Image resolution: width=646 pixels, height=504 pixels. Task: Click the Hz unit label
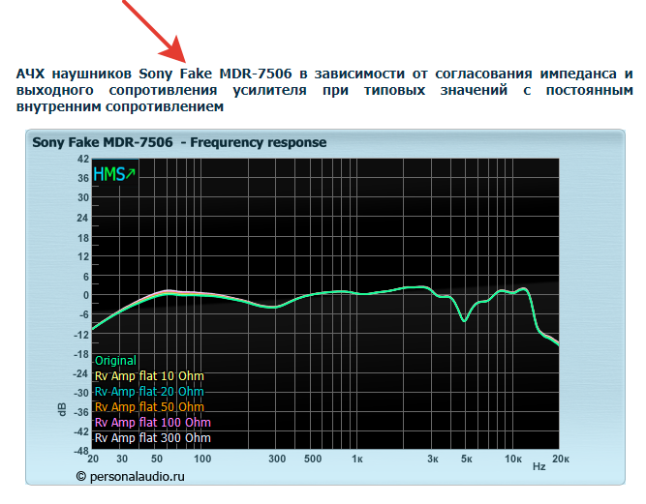pos(538,466)
